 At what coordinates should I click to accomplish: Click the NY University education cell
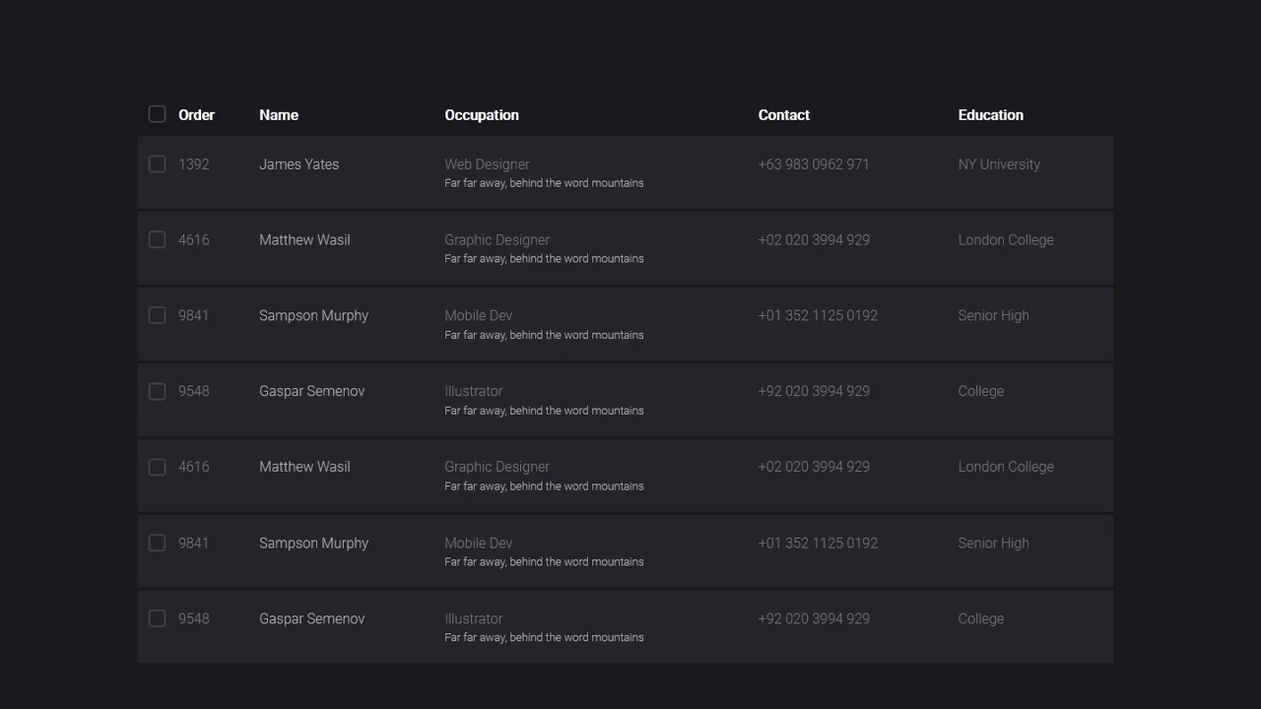[x=999, y=164]
